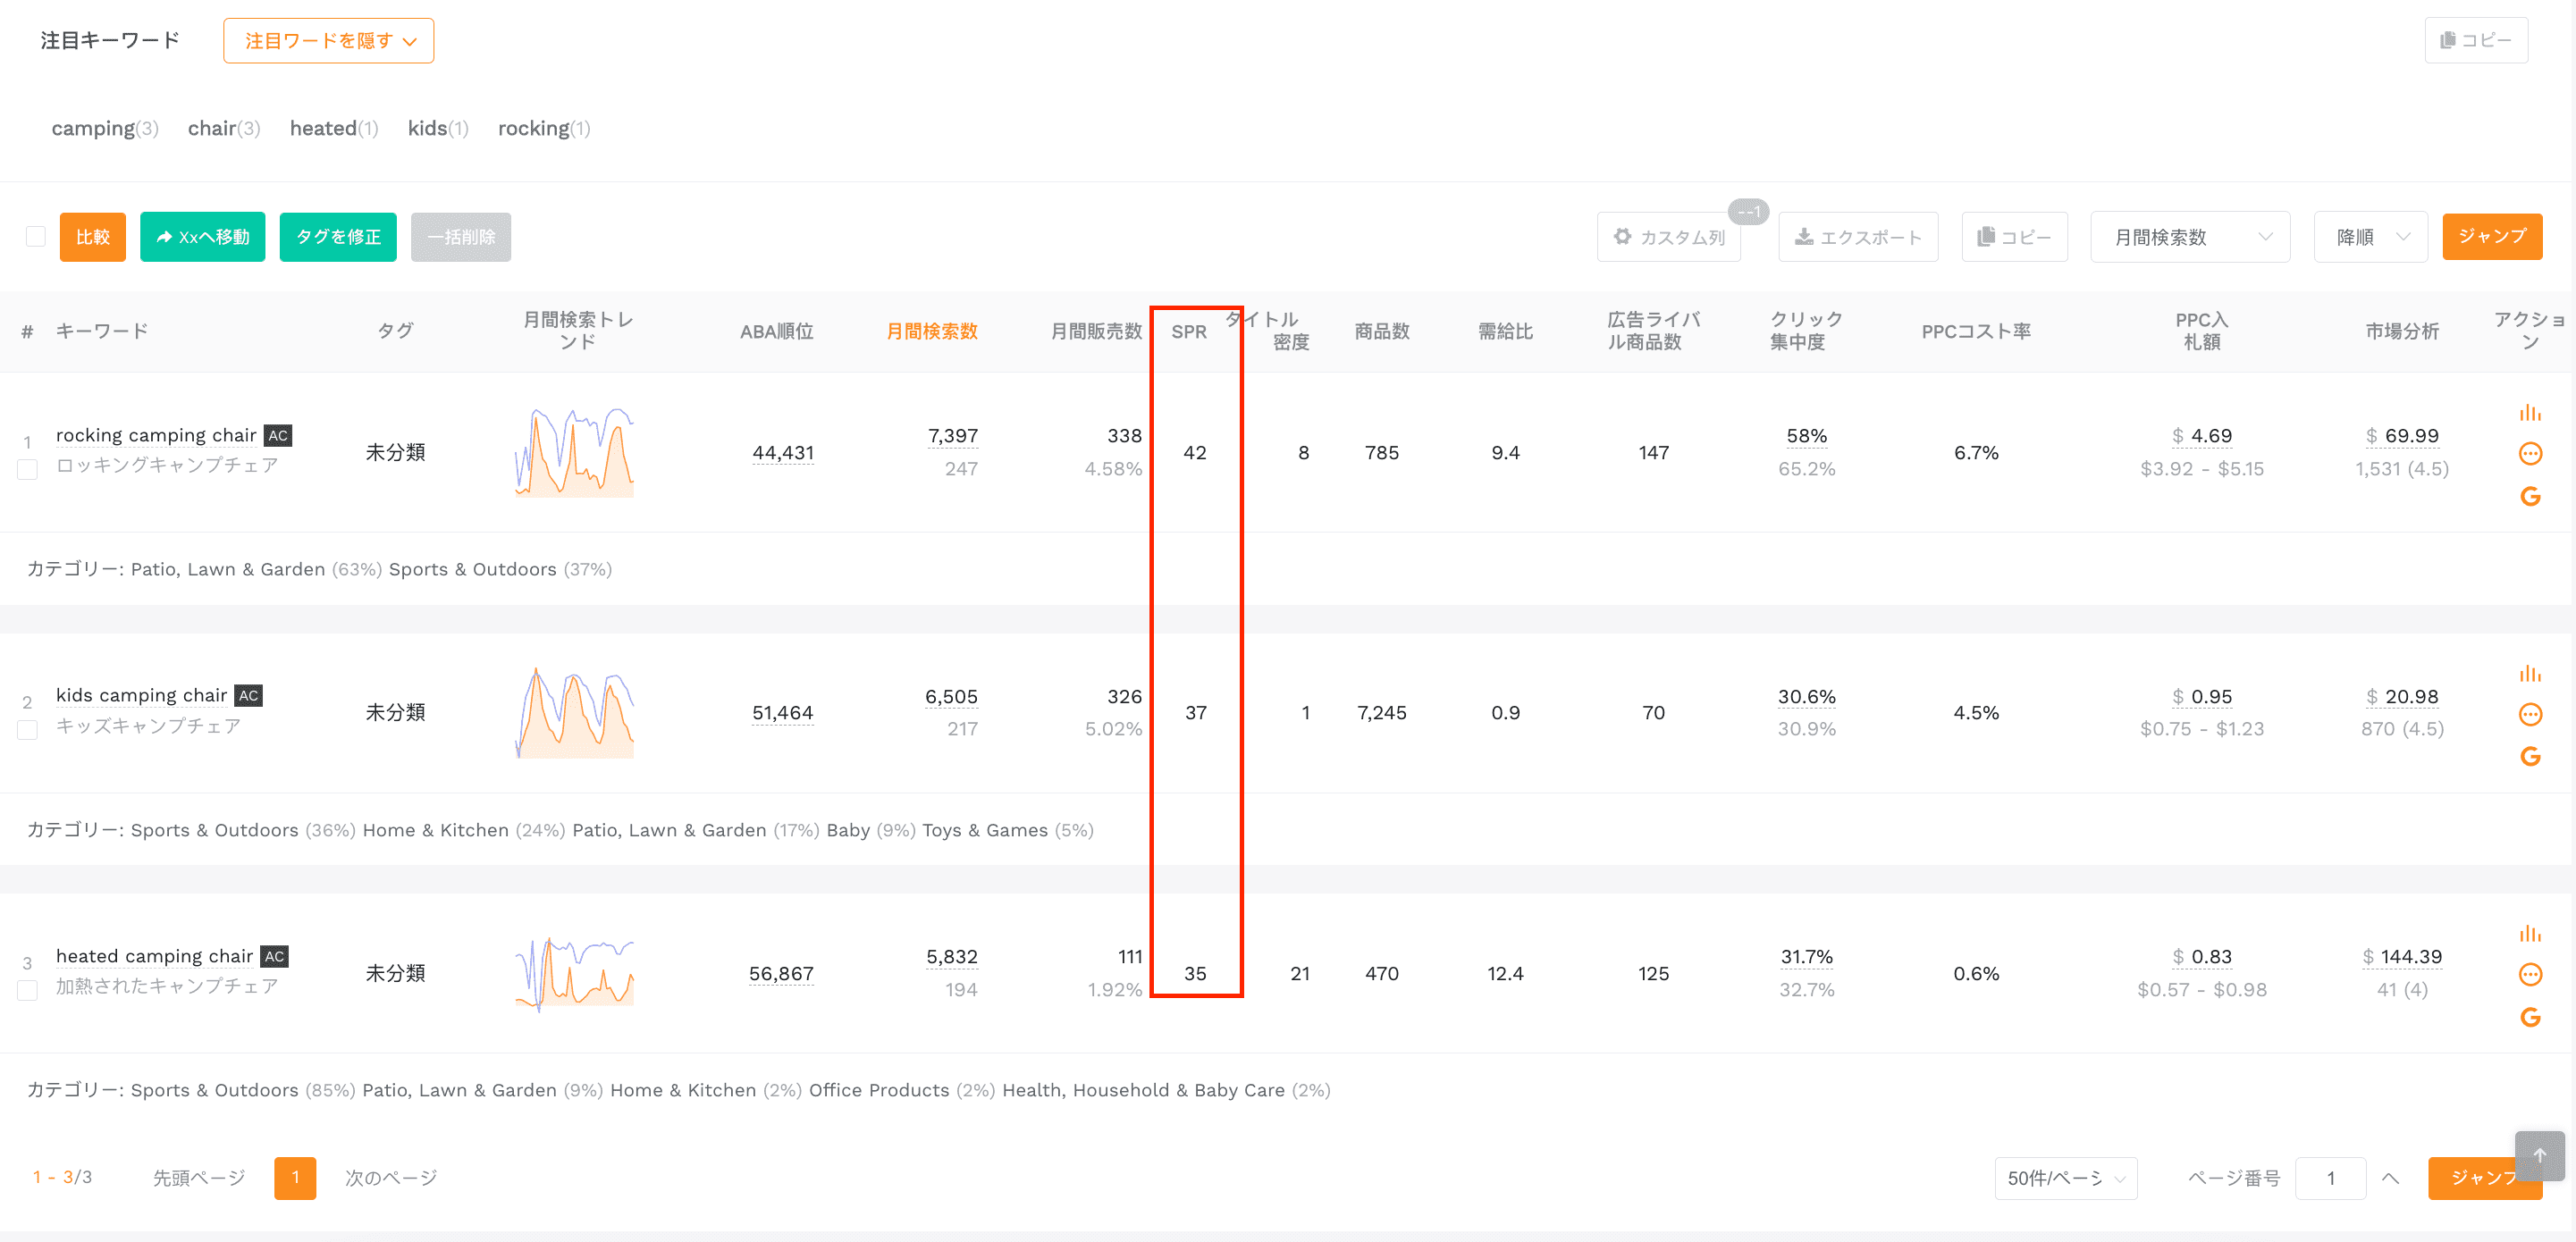Click タグを修正 button
The height and width of the screenshot is (1242, 2576).
coord(338,237)
